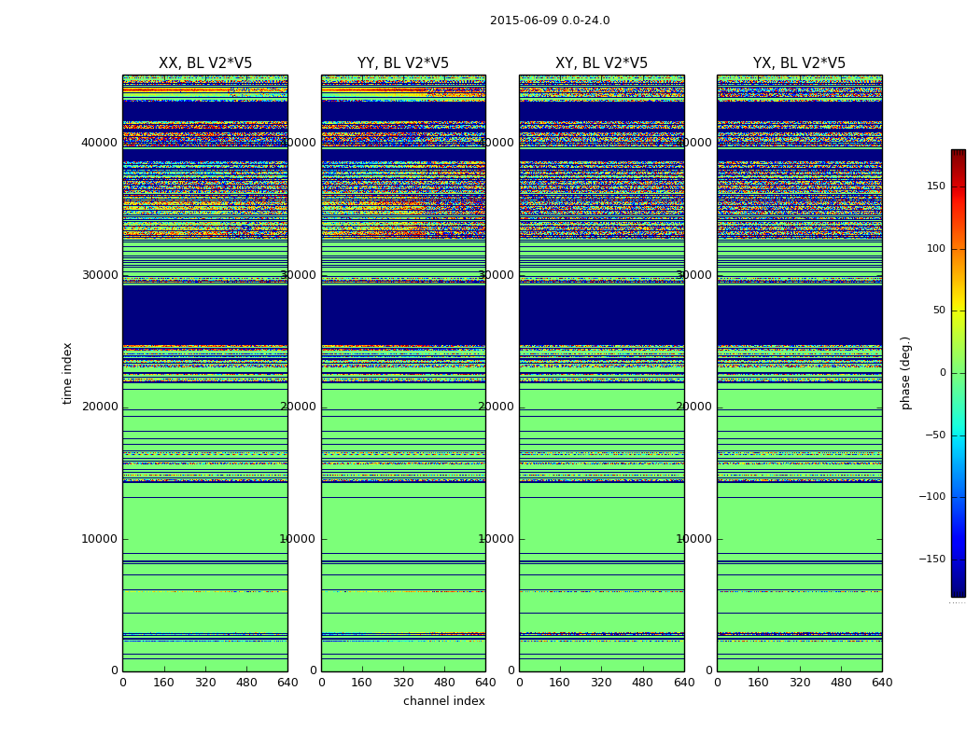
Task: Click the YX, BL V2*V5 subplot title
Action: click(x=799, y=63)
